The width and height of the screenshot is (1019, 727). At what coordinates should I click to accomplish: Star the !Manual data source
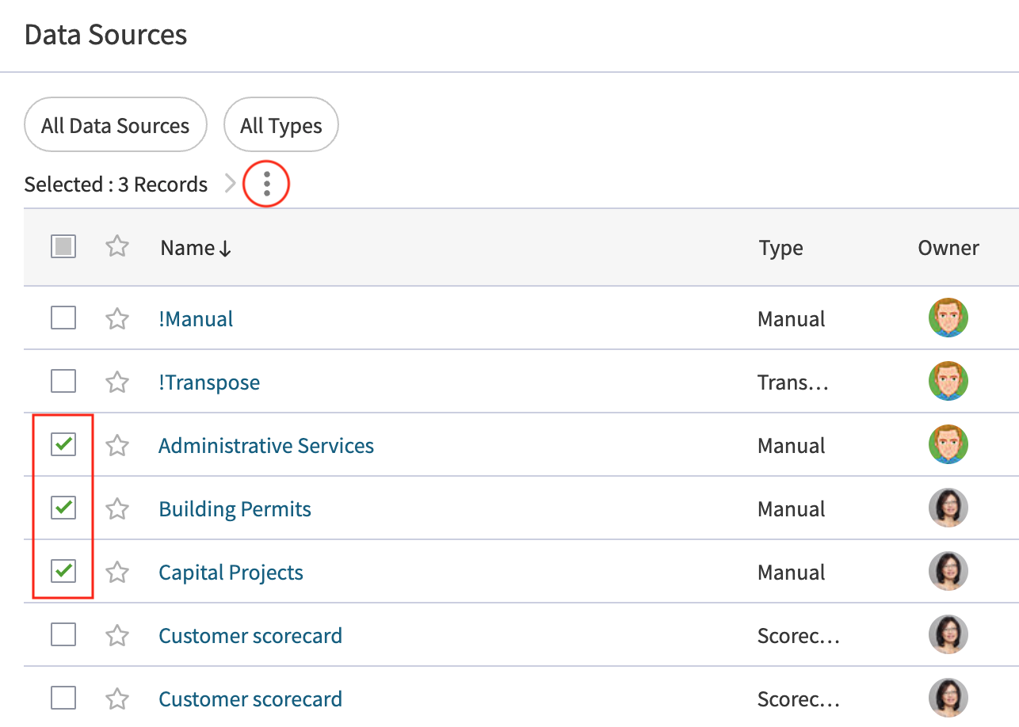coord(117,318)
